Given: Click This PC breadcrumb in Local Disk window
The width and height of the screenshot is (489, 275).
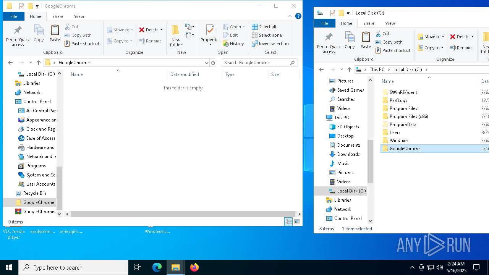Looking at the screenshot, I should coord(377,70).
